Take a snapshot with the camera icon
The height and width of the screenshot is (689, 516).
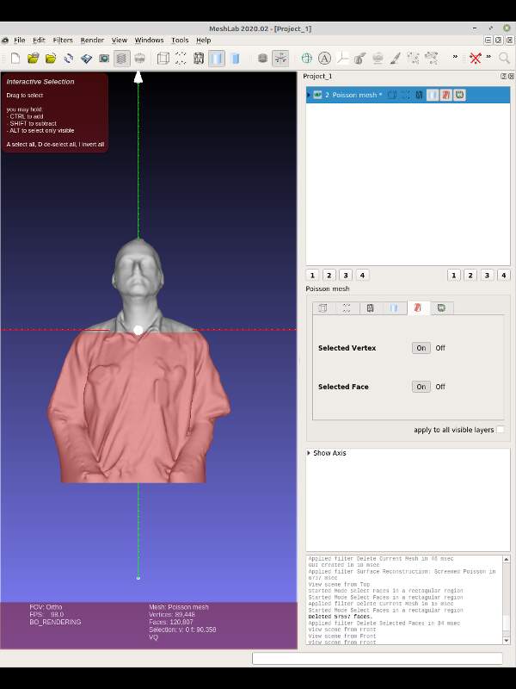pos(104,58)
